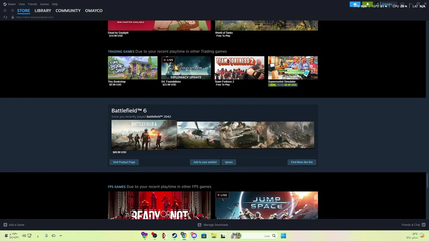Viewport: 429px width, 241px height.
Task: Open the Steam menu
Action: [x=9, y=4]
